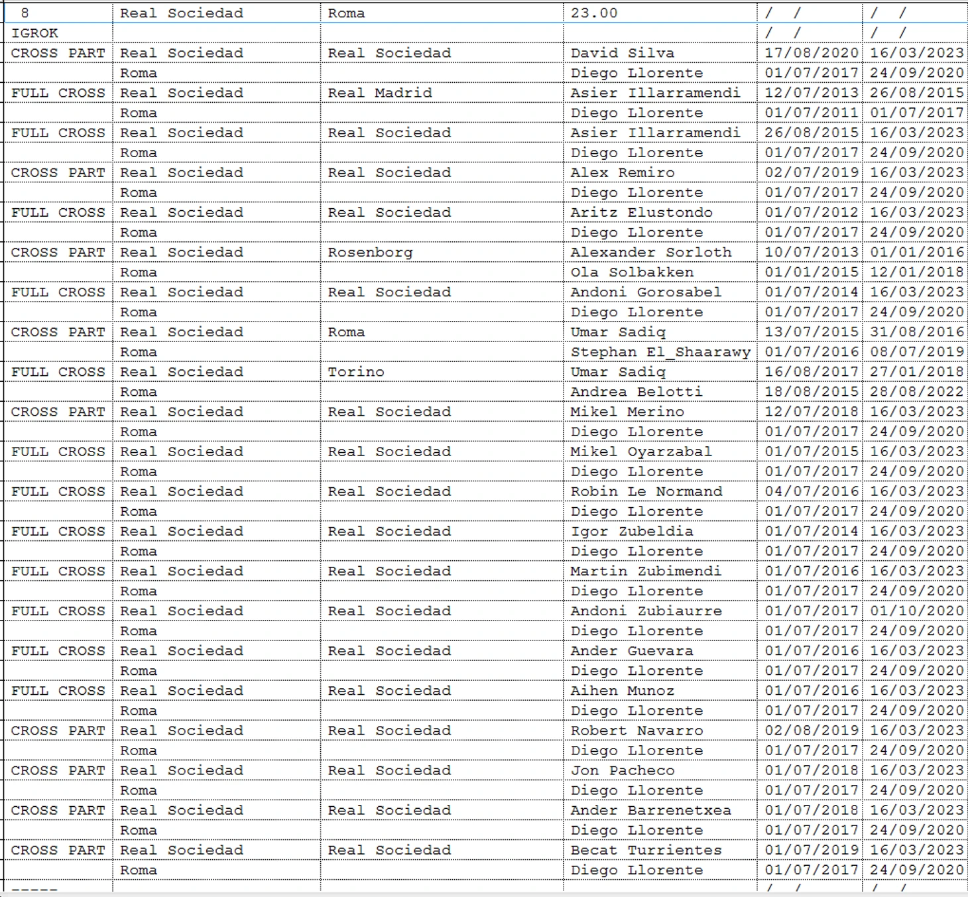Viewport: 968px width, 897px height.
Task: Select player 'Ander Guevara'
Action: [x=632, y=650]
